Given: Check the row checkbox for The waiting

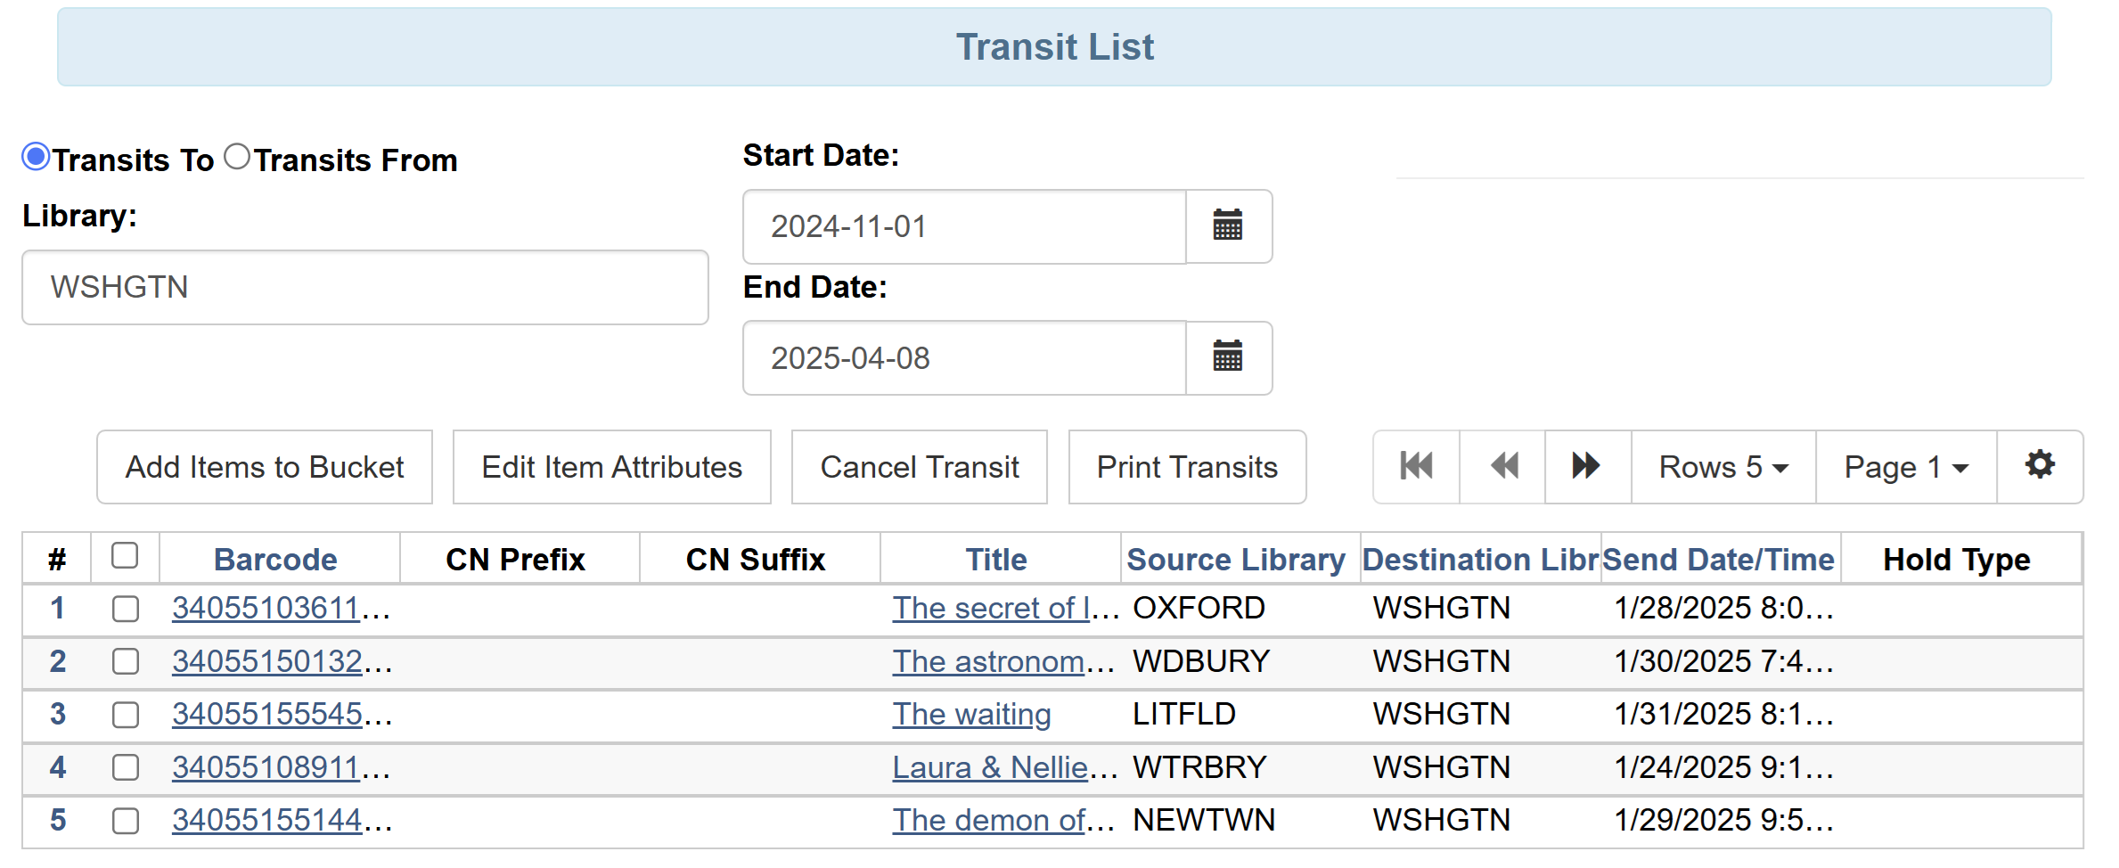Looking at the screenshot, I should click(125, 715).
